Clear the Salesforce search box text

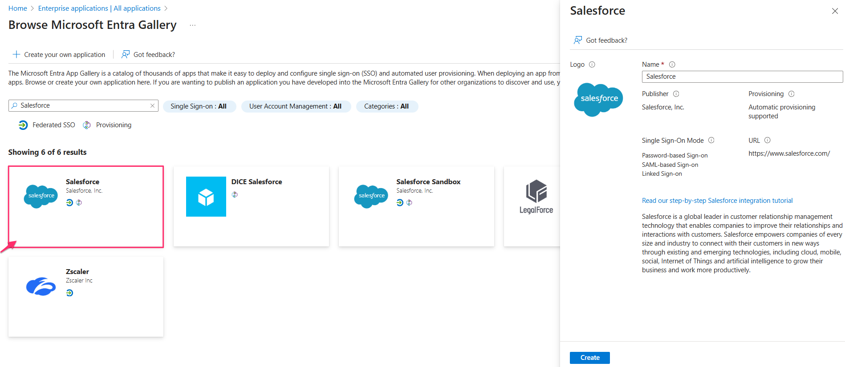coord(152,105)
